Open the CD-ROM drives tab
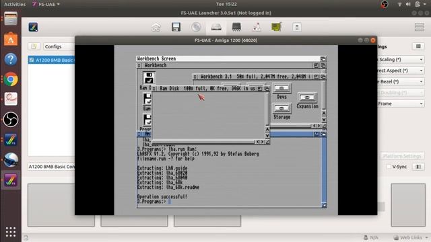 [x=196, y=27]
